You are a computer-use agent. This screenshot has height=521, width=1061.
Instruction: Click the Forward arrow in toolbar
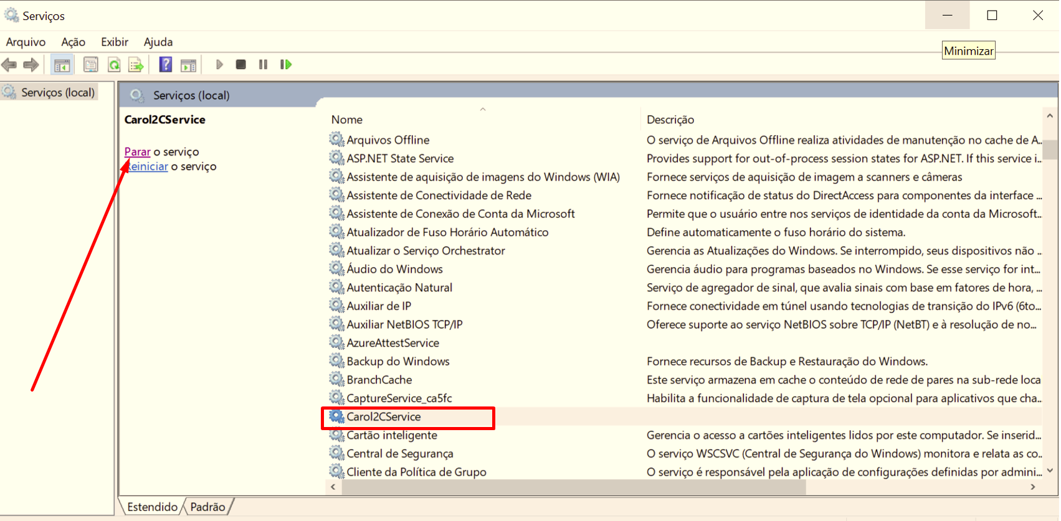[x=31, y=65]
